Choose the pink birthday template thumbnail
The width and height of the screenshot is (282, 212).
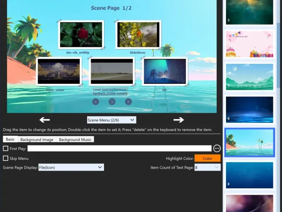250,44
